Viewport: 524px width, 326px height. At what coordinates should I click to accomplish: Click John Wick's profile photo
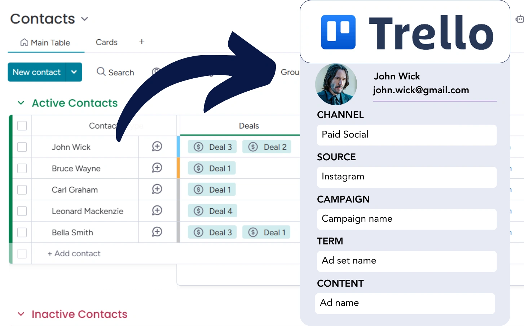[x=336, y=84]
